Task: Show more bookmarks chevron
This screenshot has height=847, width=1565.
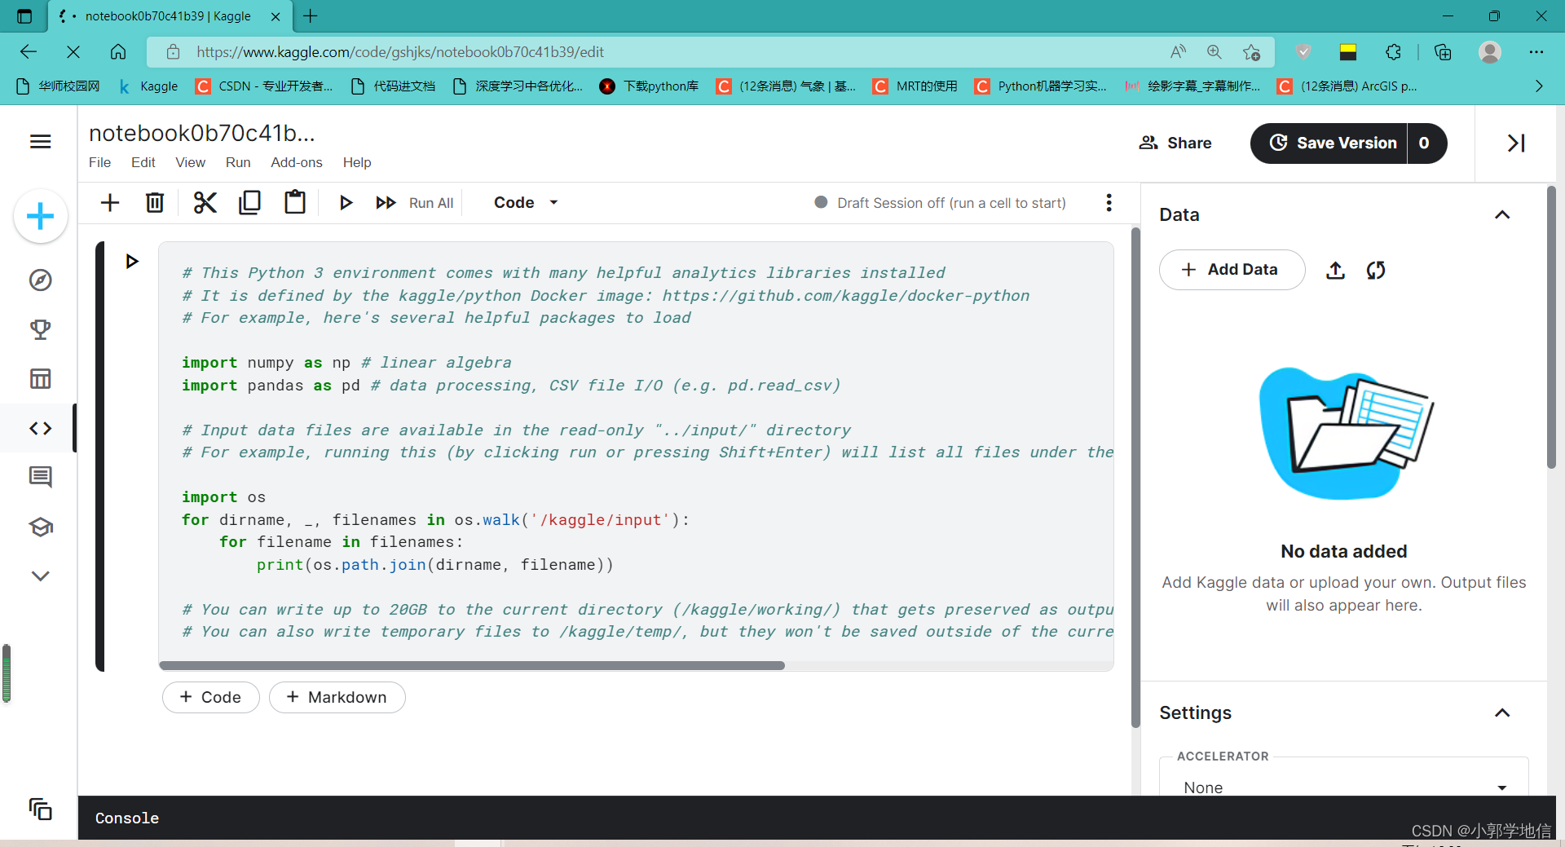Action: tap(1539, 86)
